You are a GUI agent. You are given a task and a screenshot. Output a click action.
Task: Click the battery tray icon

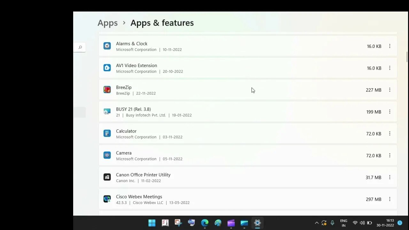[x=369, y=223]
